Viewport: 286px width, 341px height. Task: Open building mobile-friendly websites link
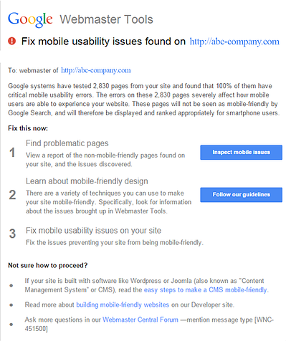[x=123, y=305]
